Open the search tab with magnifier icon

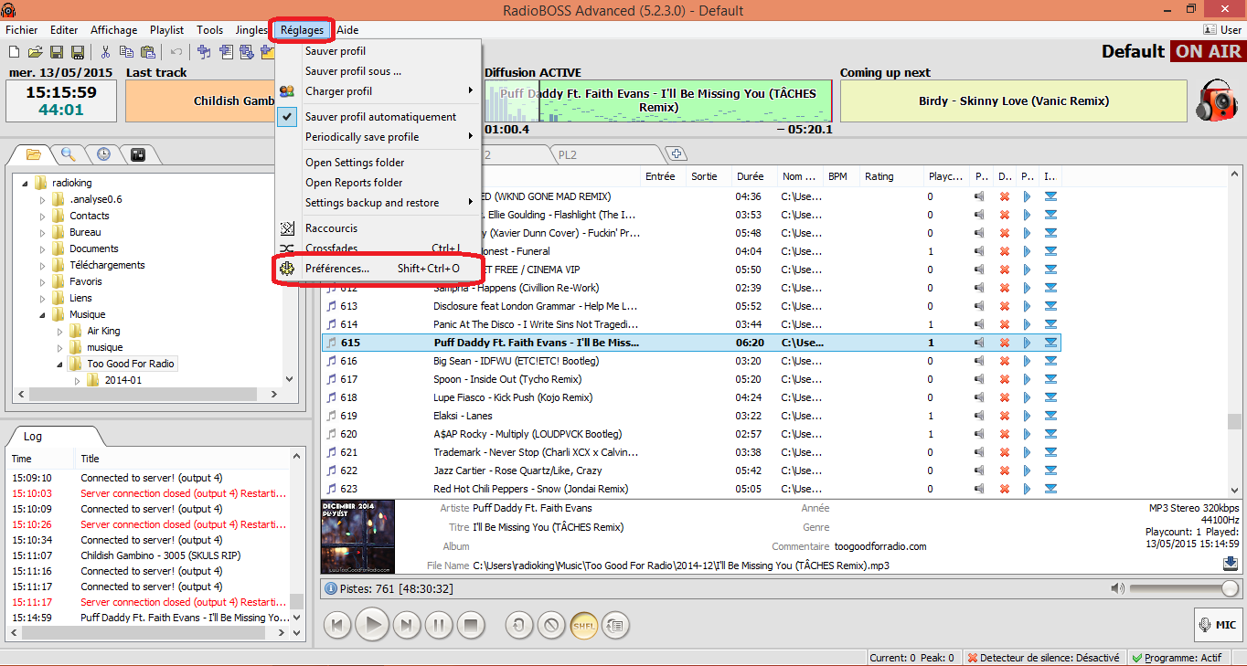click(69, 154)
